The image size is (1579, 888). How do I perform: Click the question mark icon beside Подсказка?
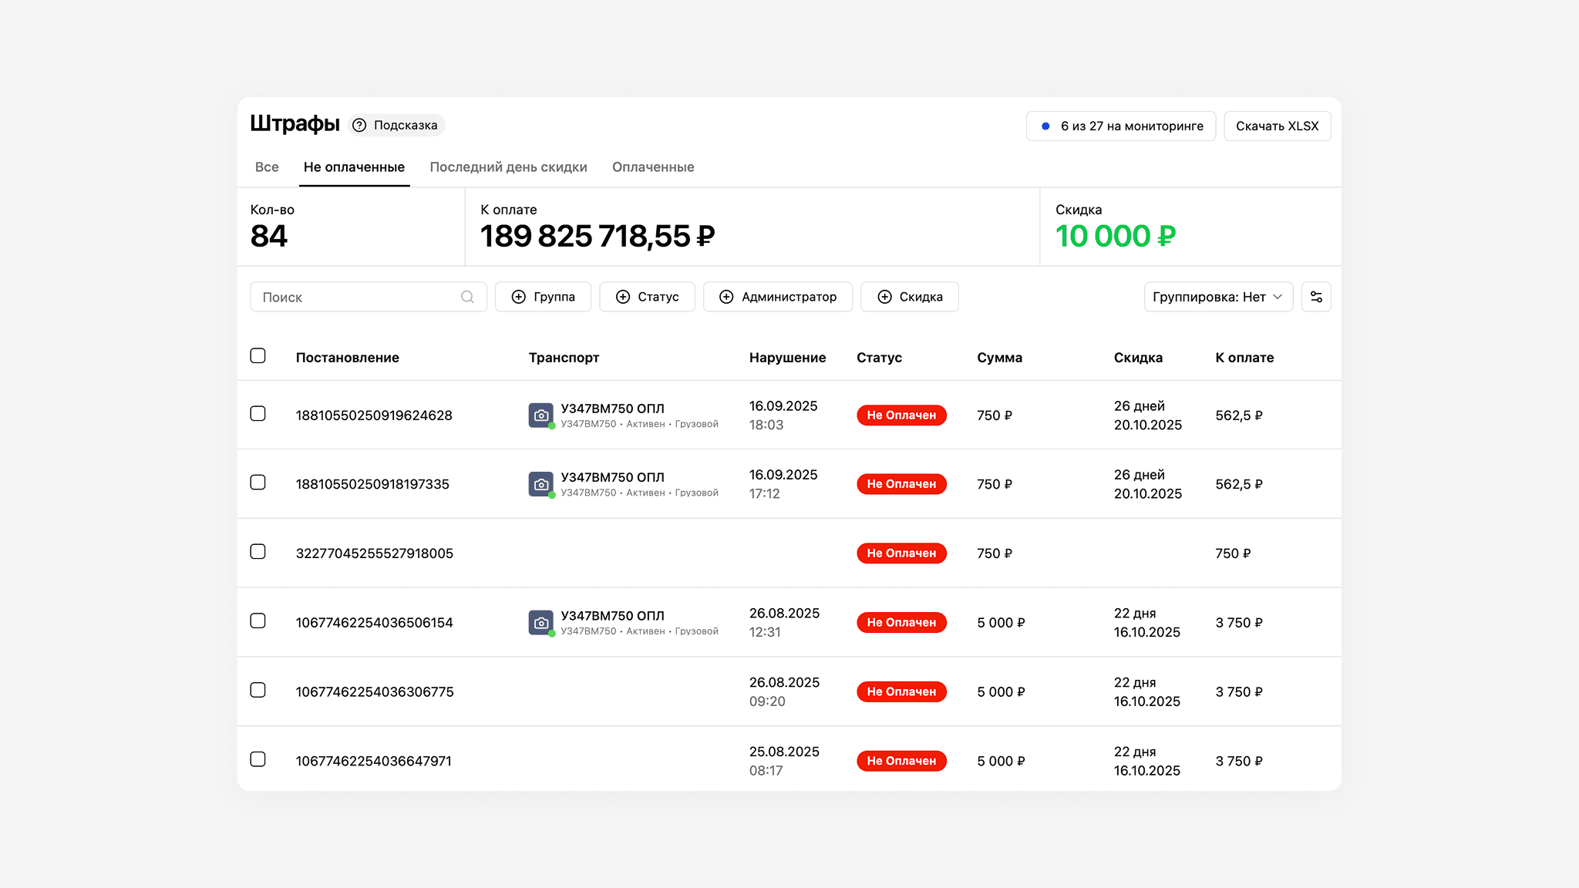click(359, 125)
